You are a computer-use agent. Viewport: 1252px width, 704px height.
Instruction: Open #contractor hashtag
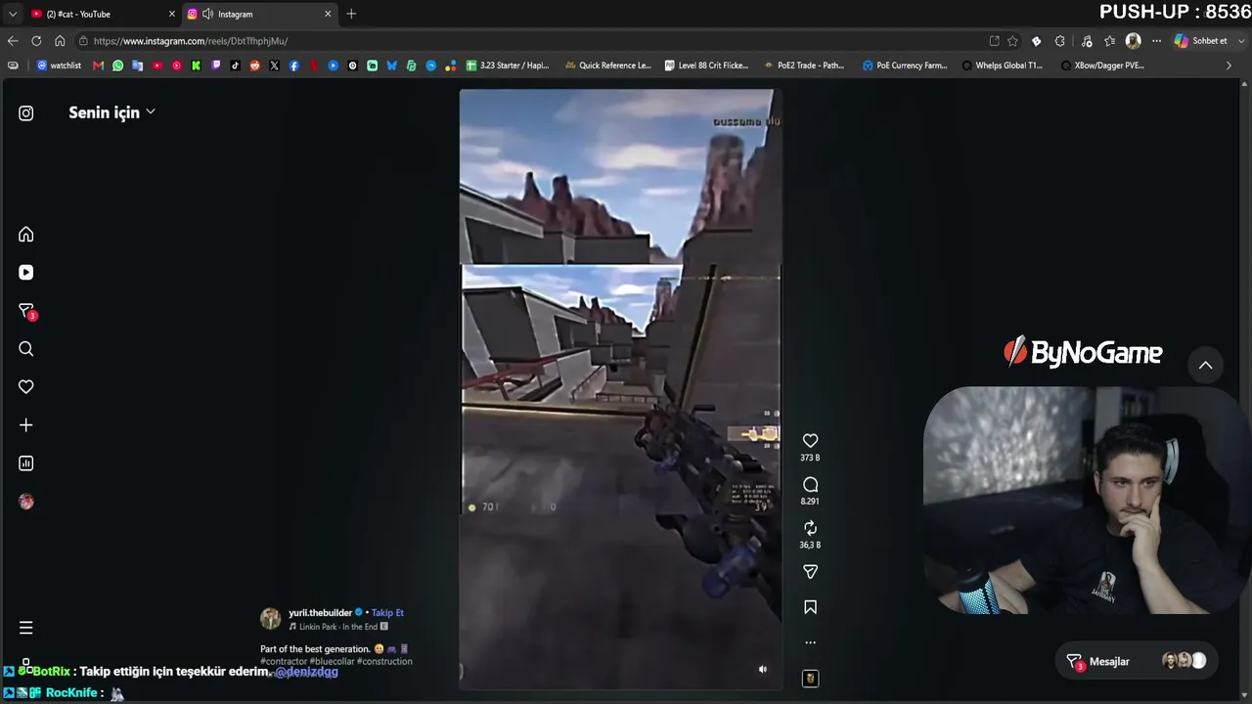[283, 662]
